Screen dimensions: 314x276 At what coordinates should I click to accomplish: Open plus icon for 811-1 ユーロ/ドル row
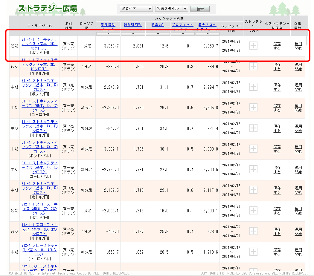pyautogui.click(x=253, y=169)
